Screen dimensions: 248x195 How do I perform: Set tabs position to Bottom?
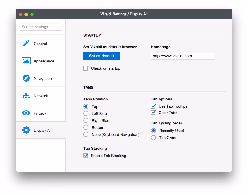86,127
